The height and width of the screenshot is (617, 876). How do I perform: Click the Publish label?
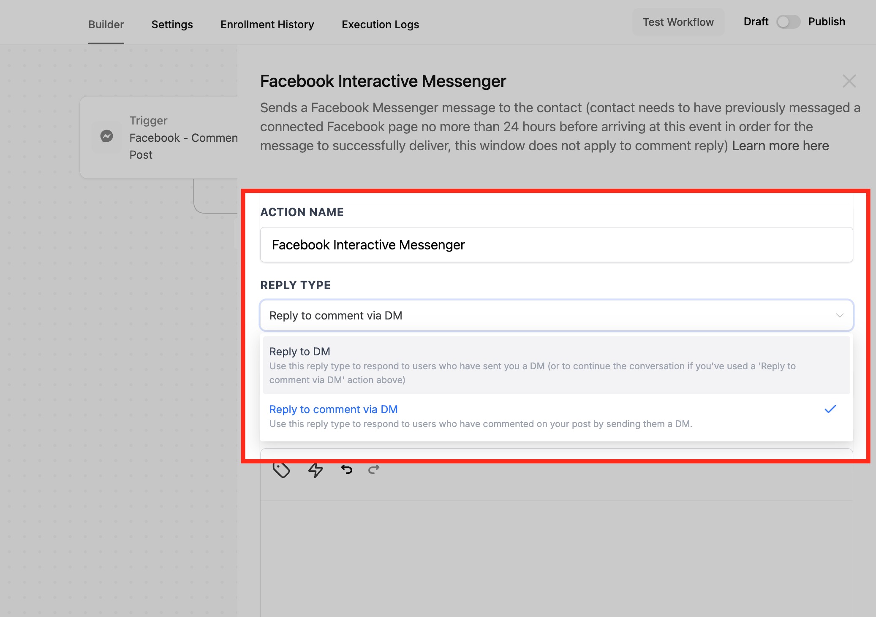[x=826, y=22]
